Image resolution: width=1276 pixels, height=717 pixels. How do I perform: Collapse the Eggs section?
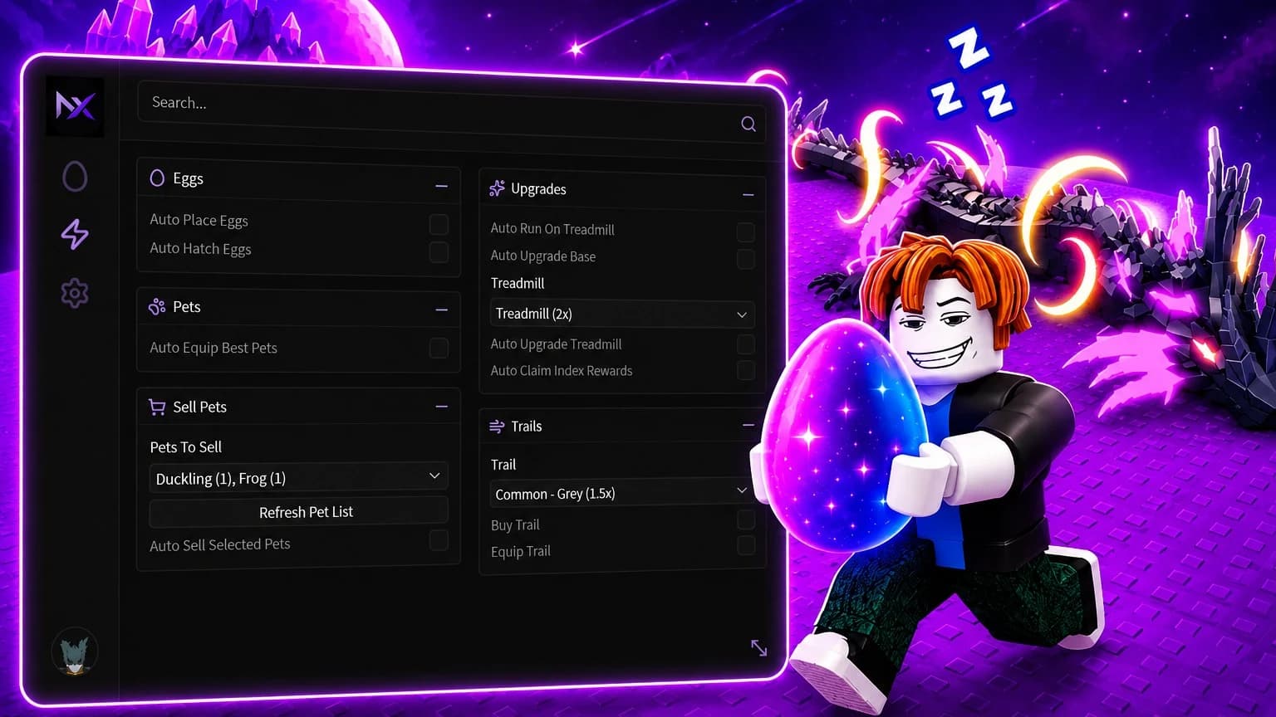[x=441, y=186]
